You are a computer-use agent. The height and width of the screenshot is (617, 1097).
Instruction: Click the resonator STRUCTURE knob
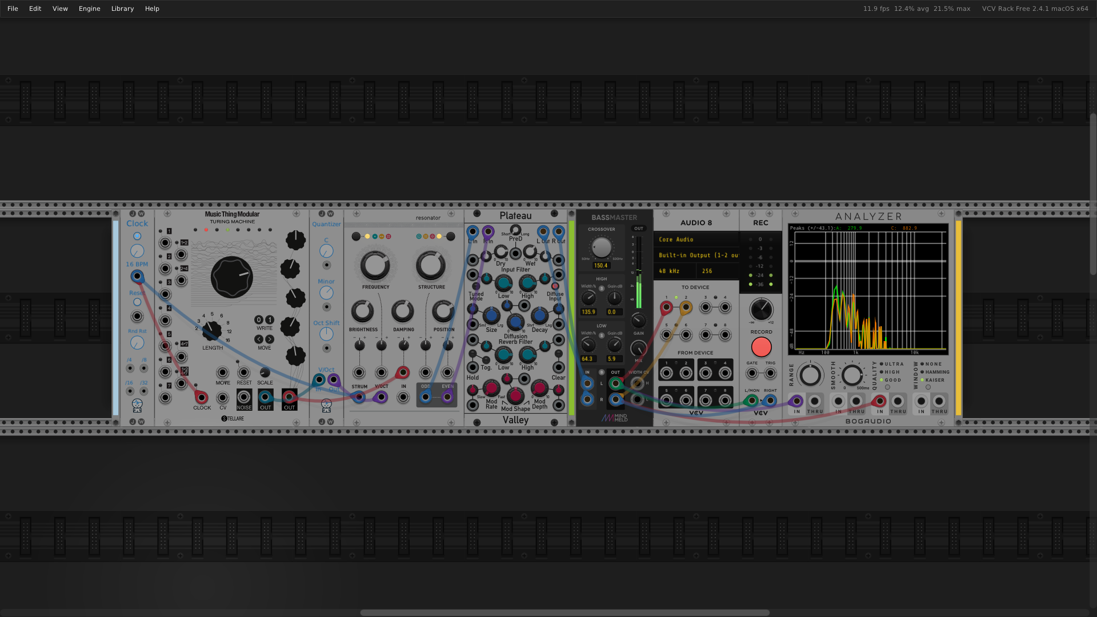tap(431, 266)
